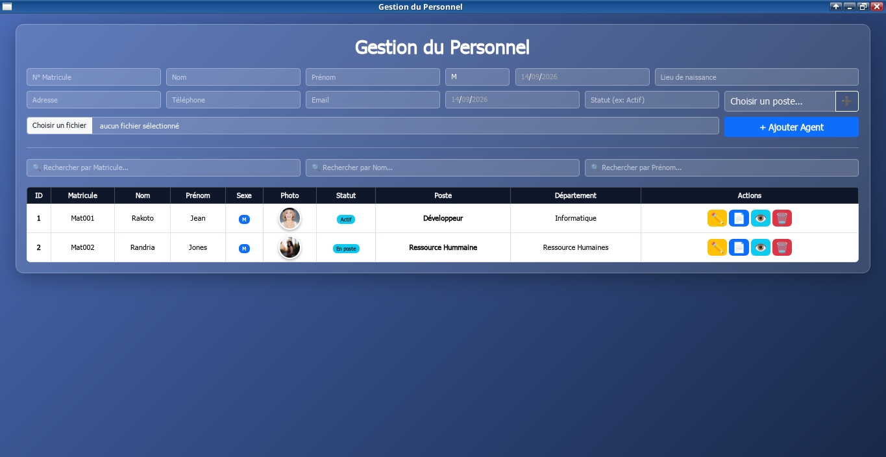Image resolution: width=886 pixels, height=457 pixels.
Task: Focus the Nom input field
Action: coord(233,77)
